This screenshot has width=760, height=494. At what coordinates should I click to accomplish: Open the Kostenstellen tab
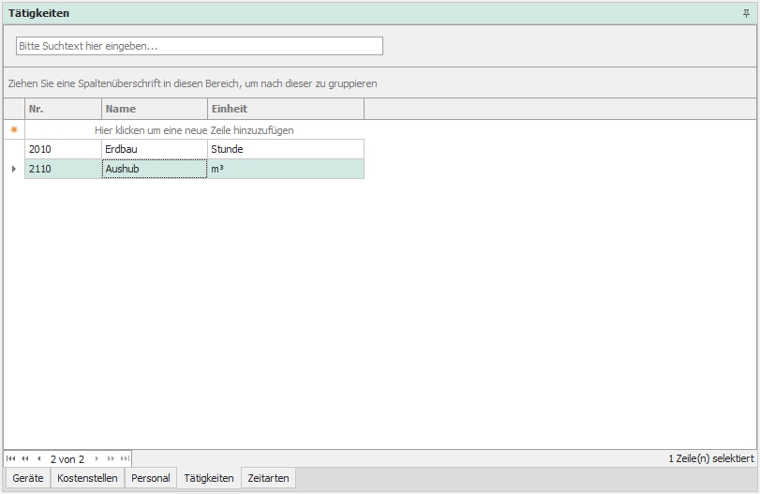(87, 478)
